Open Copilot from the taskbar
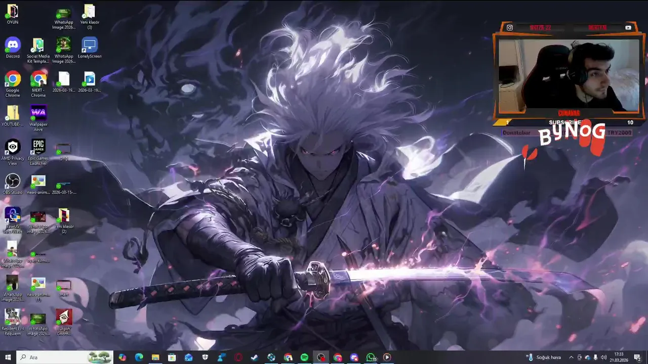The height and width of the screenshot is (364, 648). pyautogui.click(x=123, y=357)
